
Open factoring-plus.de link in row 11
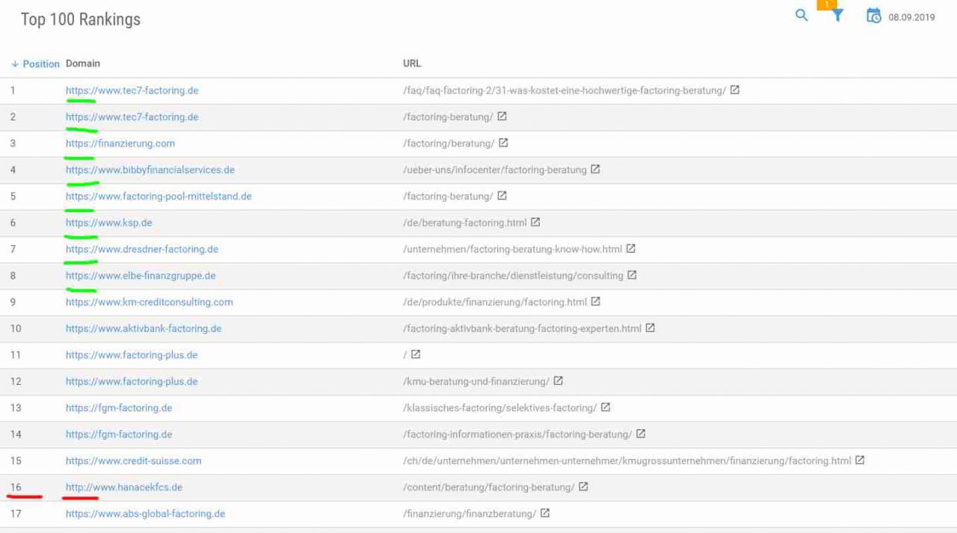[132, 354]
